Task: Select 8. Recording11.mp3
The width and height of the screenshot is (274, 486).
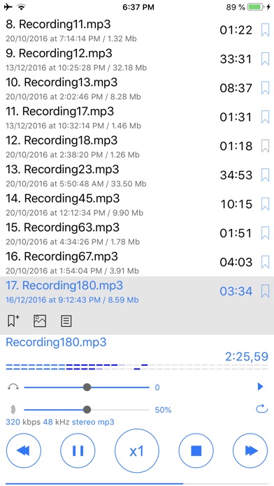Action: pyautogui.click(x=137, y=30)
